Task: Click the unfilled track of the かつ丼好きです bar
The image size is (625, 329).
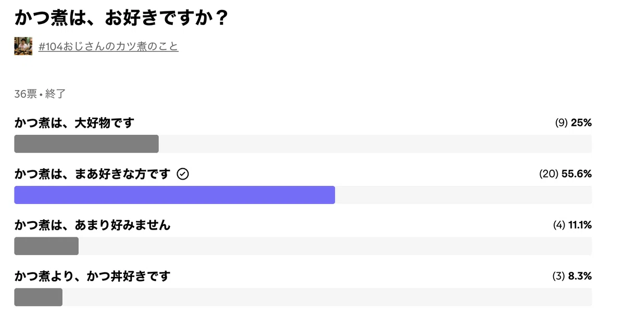Action: pyautogui.click(x=327, y=297)
